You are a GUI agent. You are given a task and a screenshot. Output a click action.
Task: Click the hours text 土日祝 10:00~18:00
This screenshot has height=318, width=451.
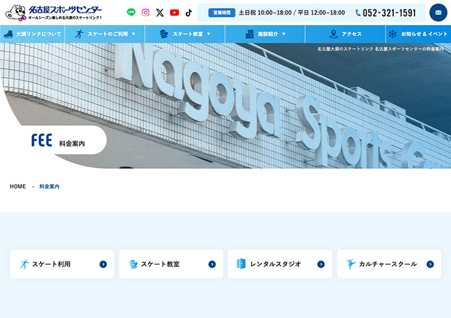pos(265,13)
